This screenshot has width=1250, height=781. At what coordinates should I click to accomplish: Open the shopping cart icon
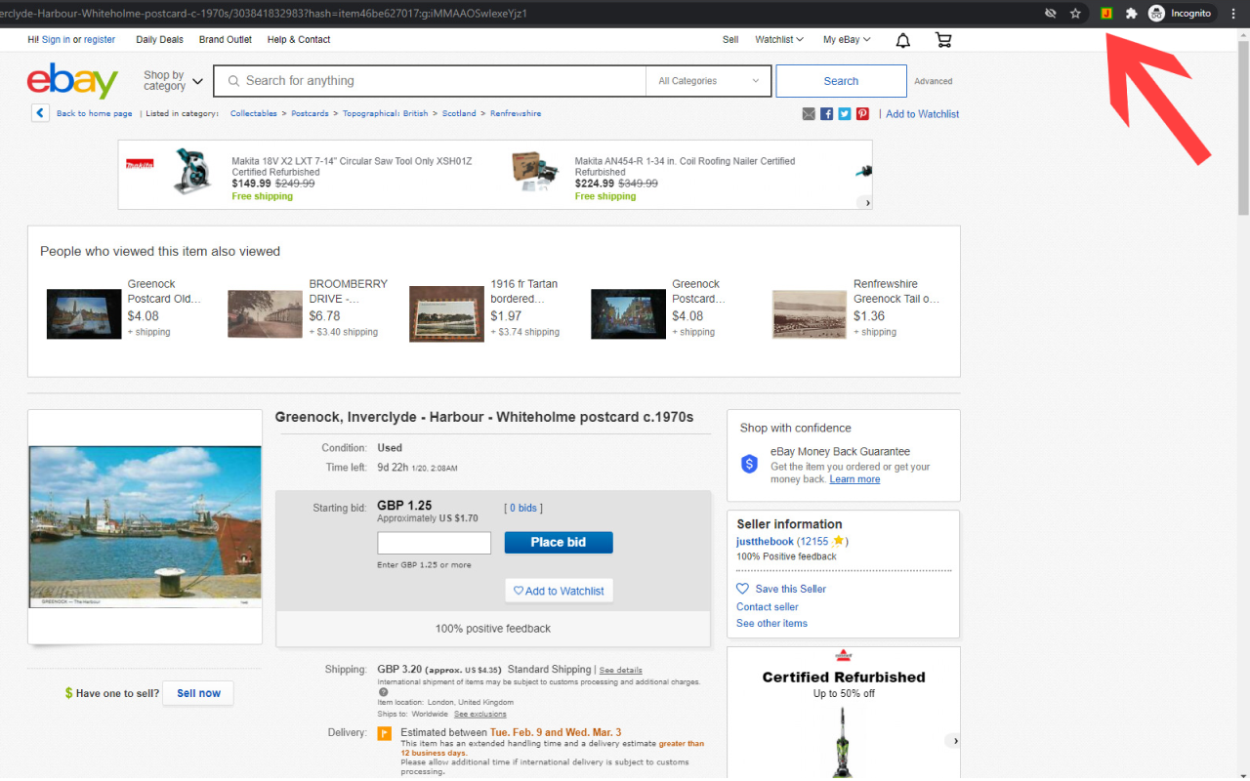click(943, 40)
